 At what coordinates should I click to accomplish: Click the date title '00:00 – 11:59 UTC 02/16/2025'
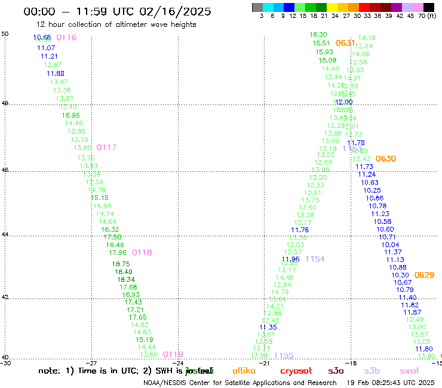tap(117, 12)
